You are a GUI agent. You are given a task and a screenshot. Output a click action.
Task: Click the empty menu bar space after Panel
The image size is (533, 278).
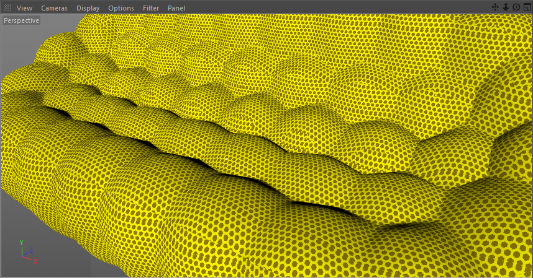[337, 7]
